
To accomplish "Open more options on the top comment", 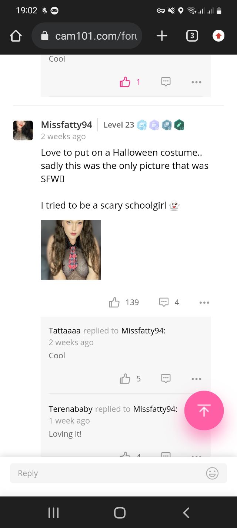I will click(x=196, y=82).
